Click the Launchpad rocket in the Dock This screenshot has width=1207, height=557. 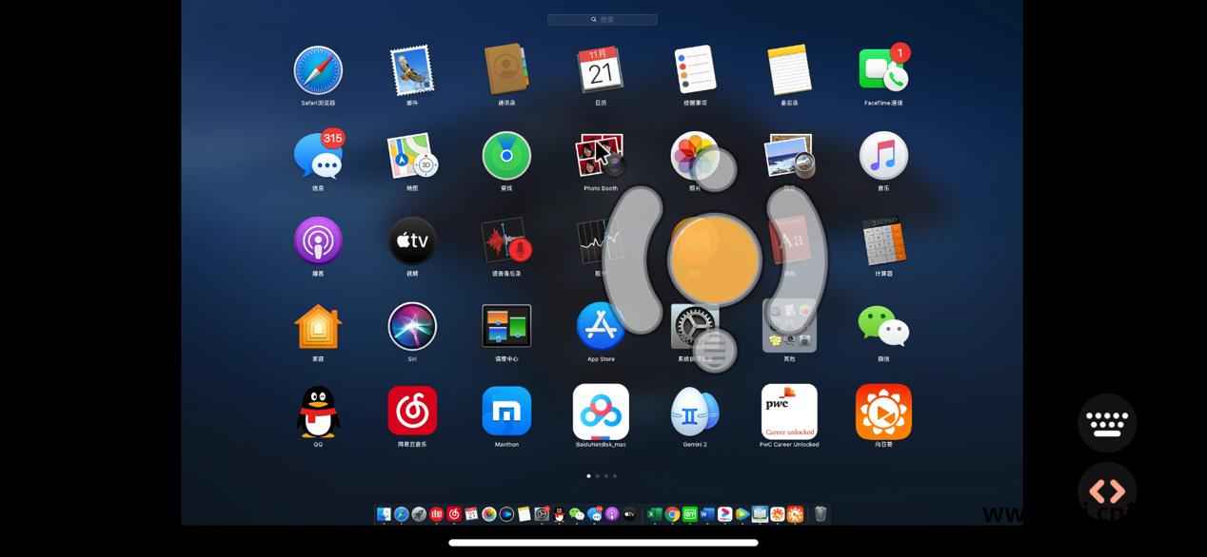point(419,514)
